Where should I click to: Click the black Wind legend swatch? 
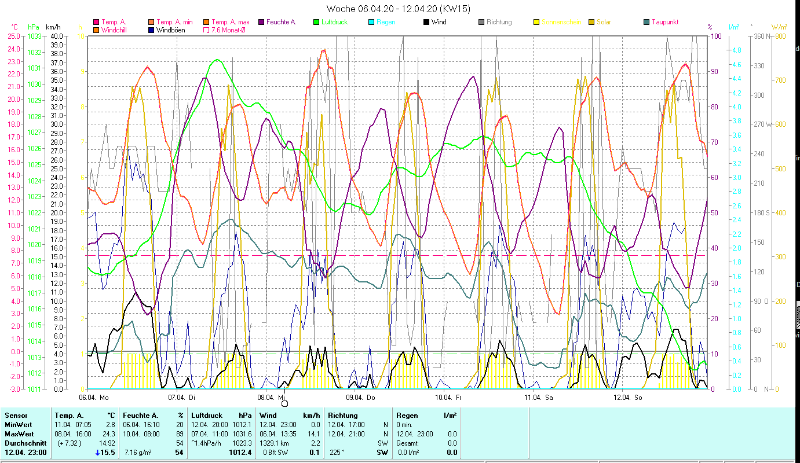[x=426, y=23]
